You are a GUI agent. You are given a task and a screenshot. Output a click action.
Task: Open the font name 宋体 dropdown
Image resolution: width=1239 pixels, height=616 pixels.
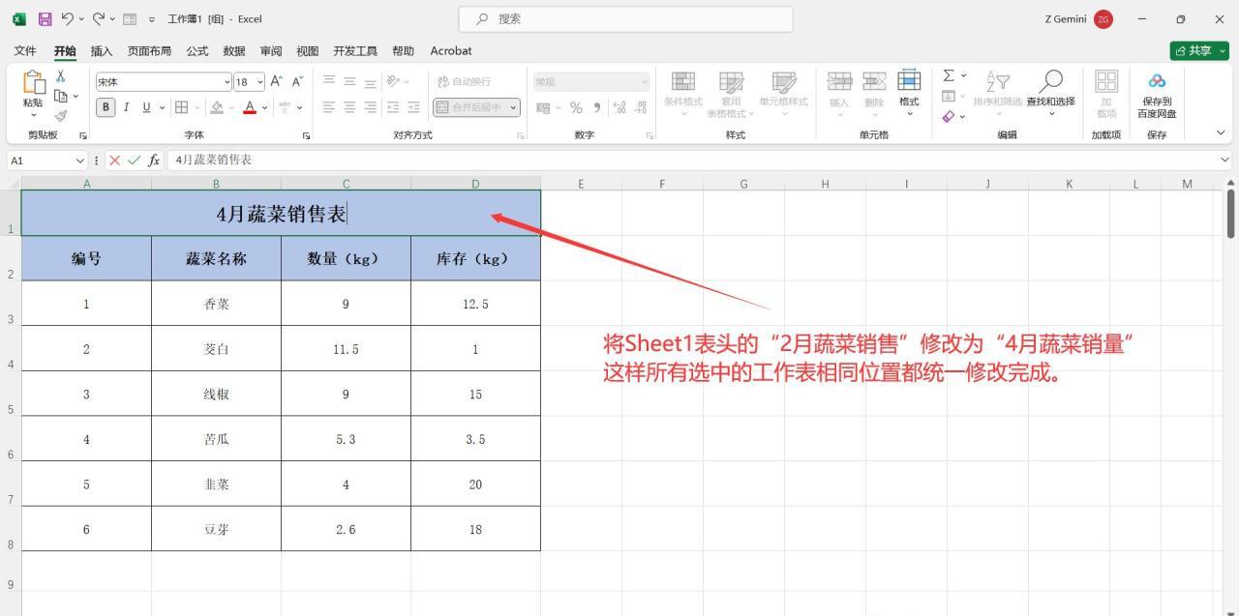(x=227, y=82)
